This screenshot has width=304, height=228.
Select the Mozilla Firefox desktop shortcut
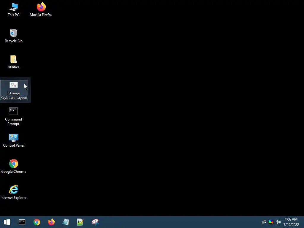(41, 9)
